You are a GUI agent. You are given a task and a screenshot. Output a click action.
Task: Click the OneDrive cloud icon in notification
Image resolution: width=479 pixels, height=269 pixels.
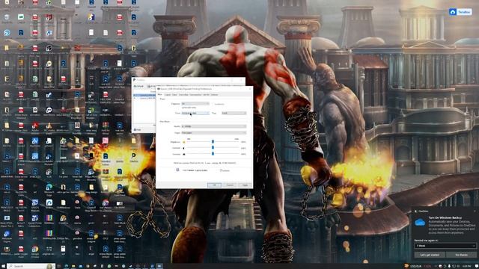click(x=420, y=223)
